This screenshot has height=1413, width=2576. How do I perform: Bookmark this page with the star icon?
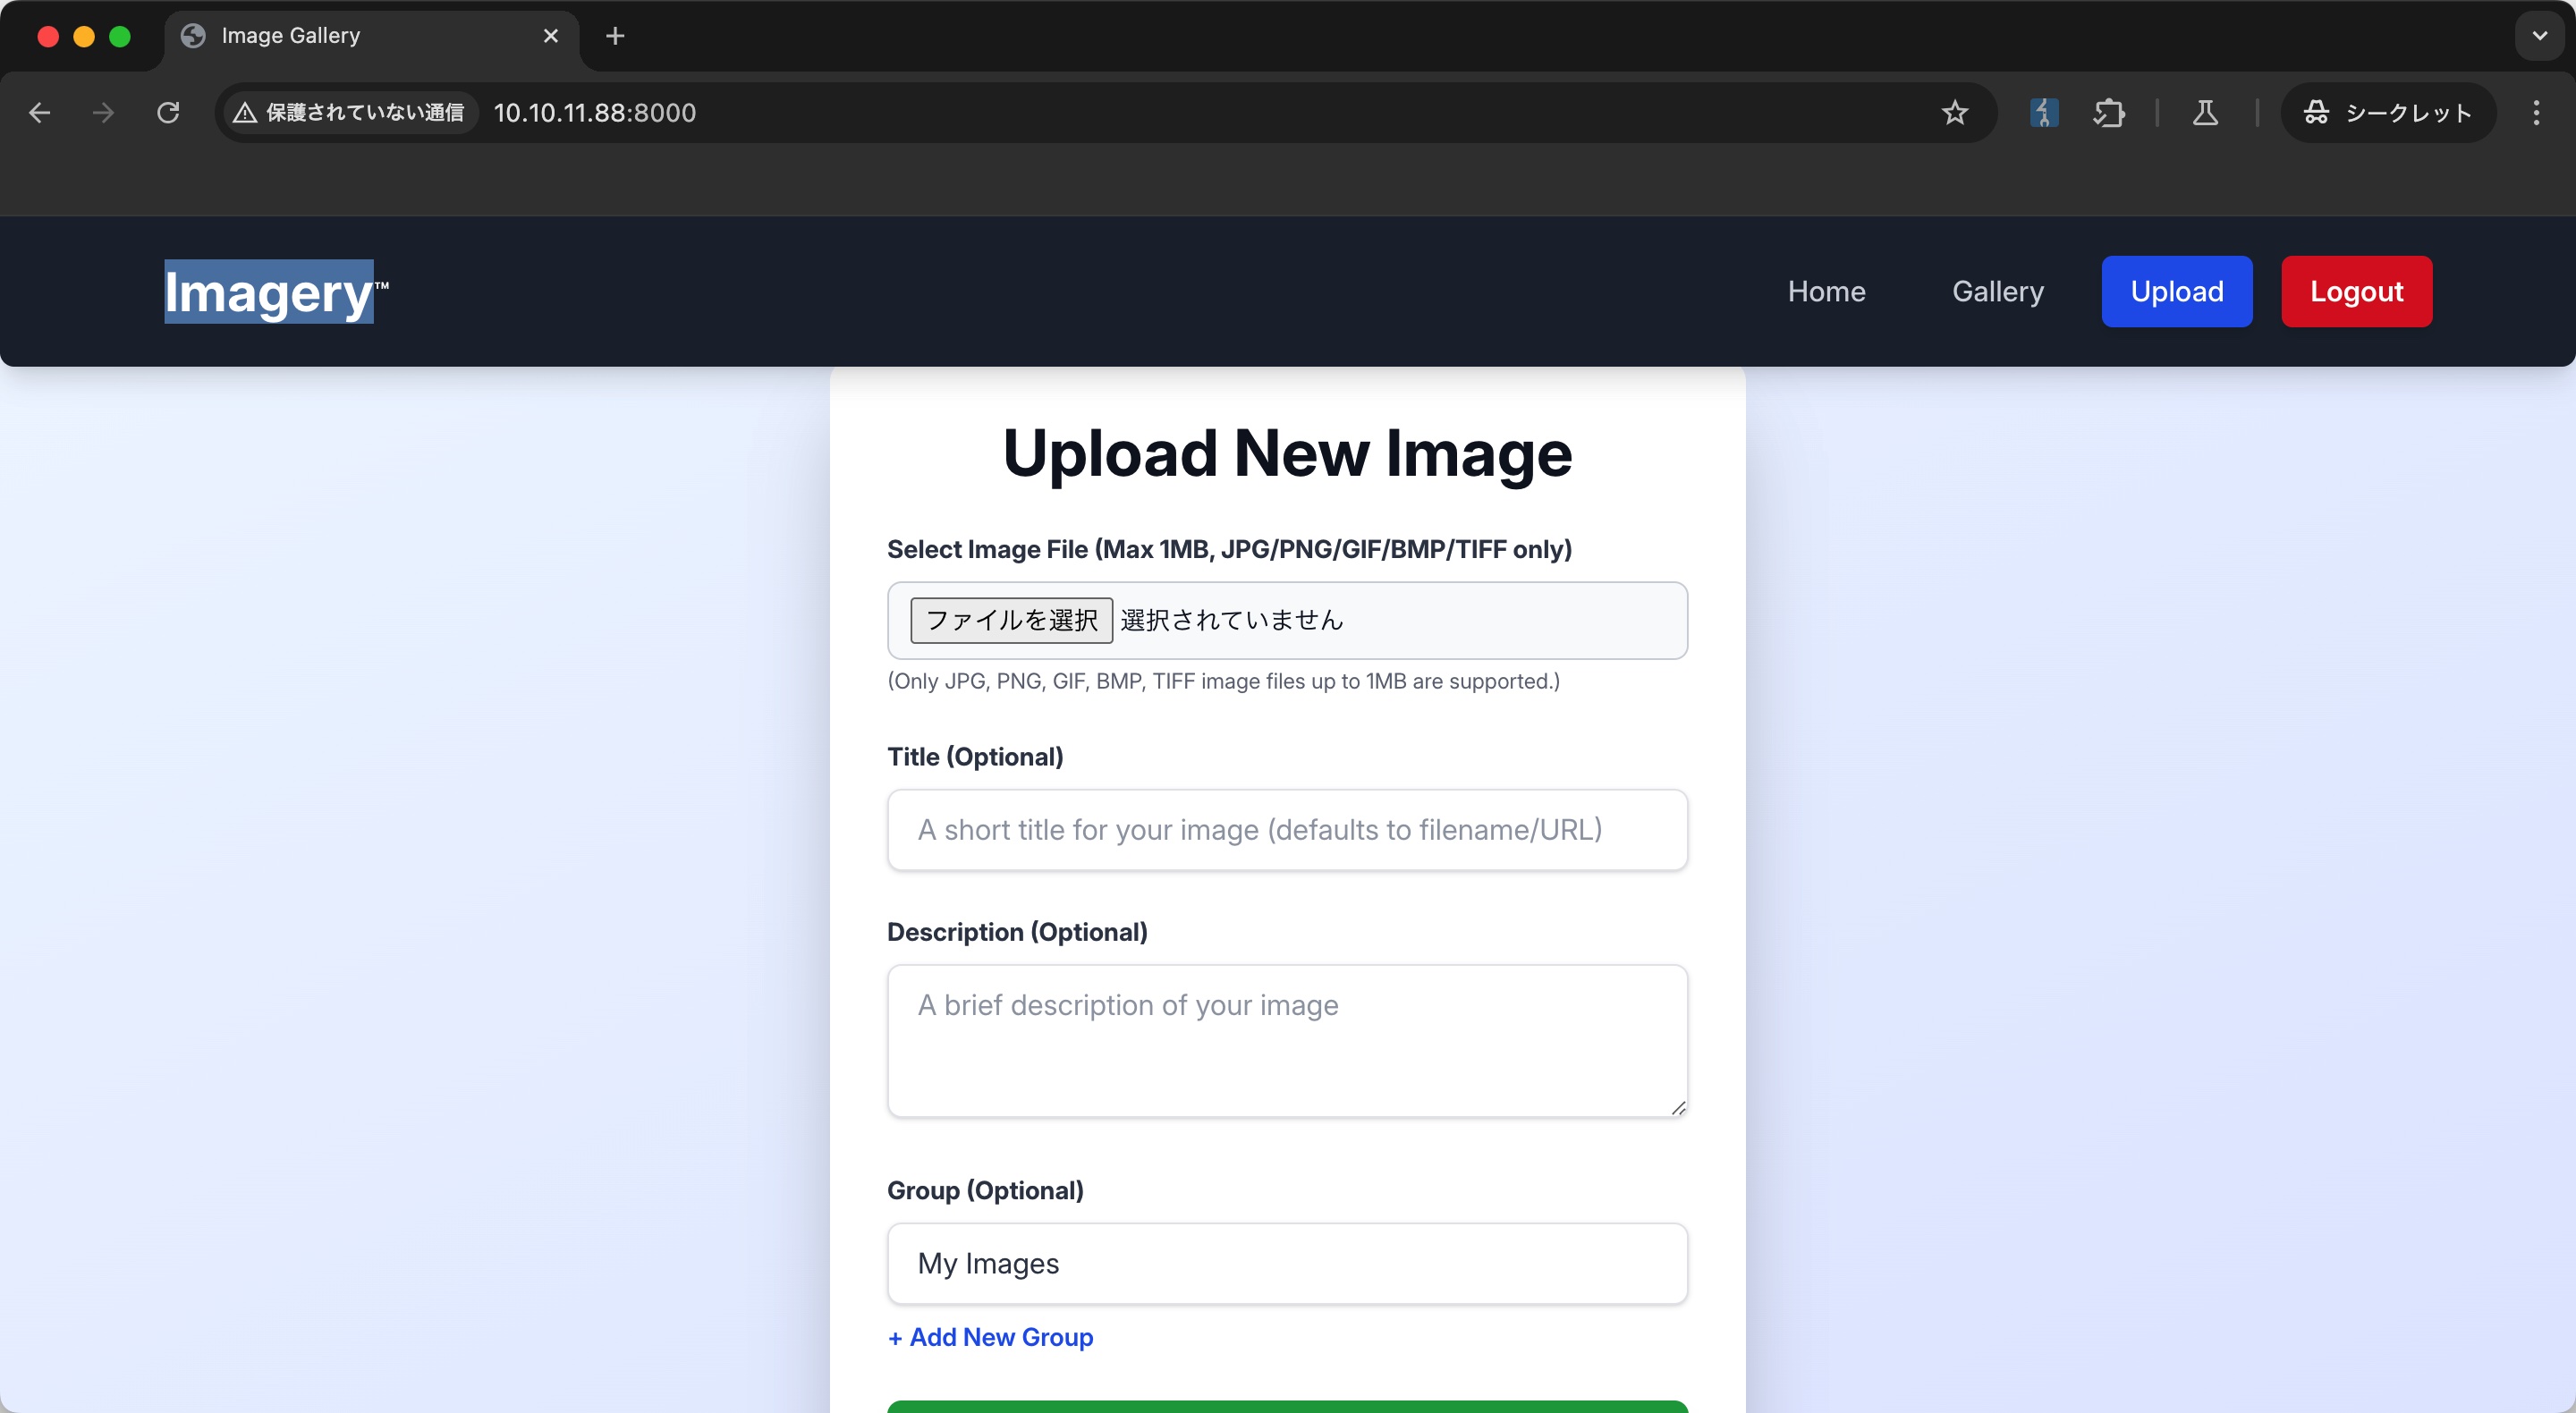pos(1954,113)
